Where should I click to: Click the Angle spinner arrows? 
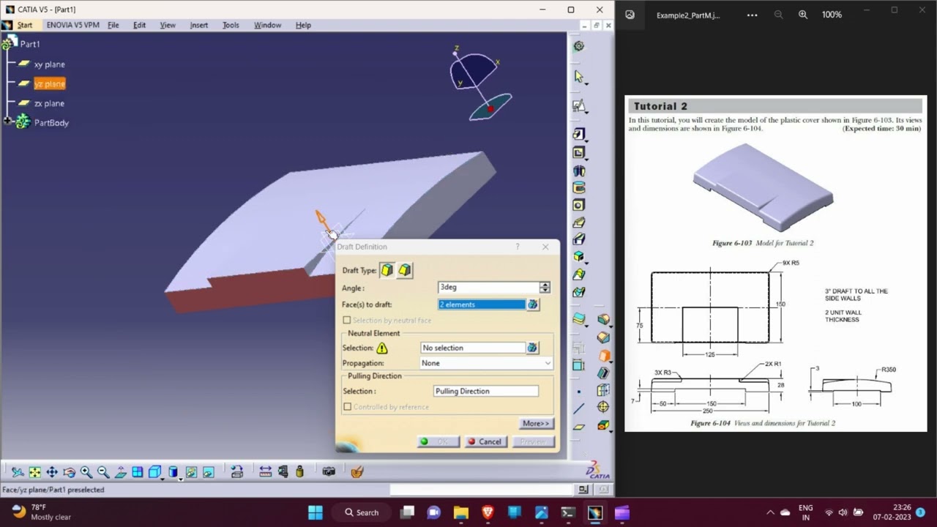544,288
